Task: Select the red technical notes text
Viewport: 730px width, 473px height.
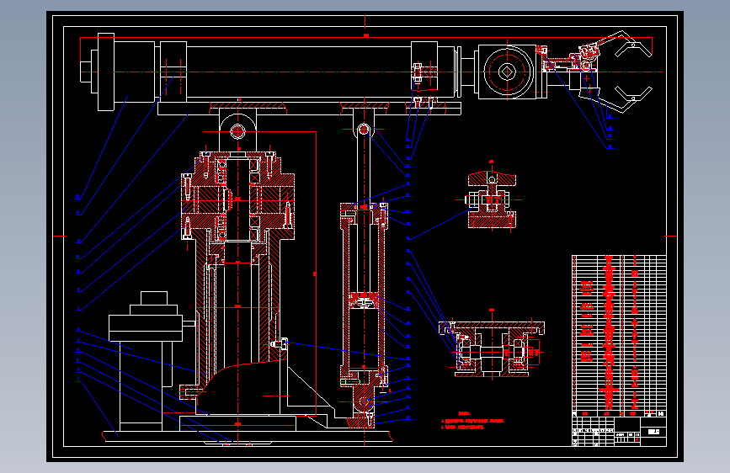Action: coord(472,420)
